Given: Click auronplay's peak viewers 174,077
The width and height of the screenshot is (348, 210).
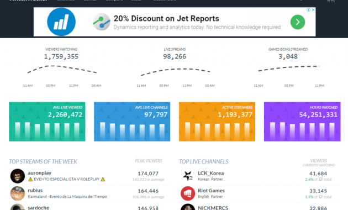Looking at the screenshot, I should (148, 174).
